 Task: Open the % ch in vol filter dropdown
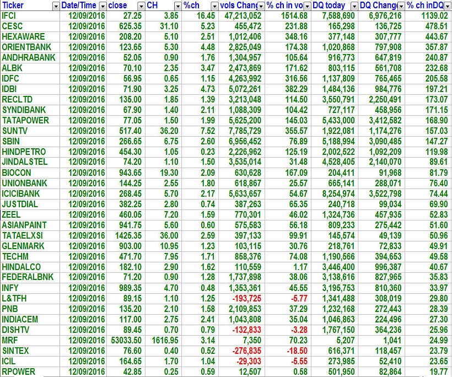(307, 6)
